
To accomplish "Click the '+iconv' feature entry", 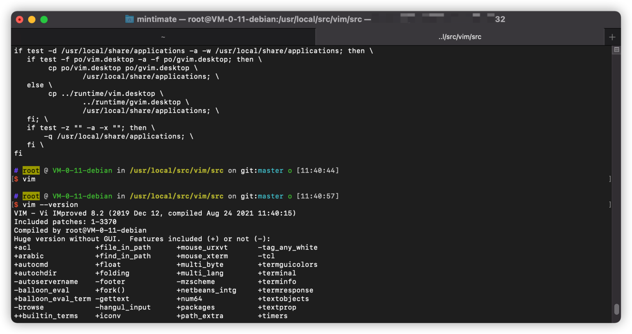I will tap(108, 316).
